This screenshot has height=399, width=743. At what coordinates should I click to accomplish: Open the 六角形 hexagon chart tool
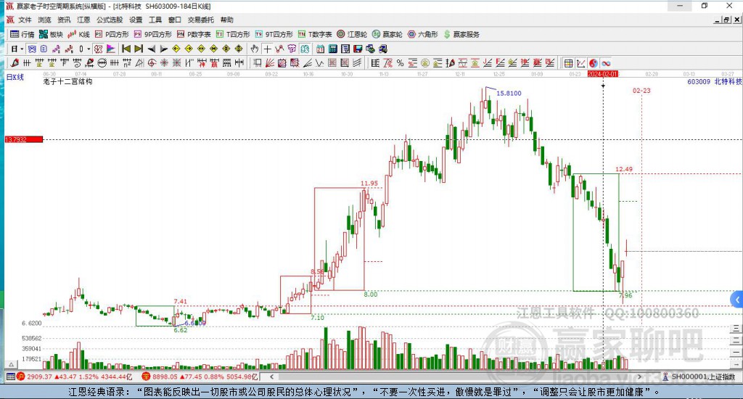pos(422,34)
